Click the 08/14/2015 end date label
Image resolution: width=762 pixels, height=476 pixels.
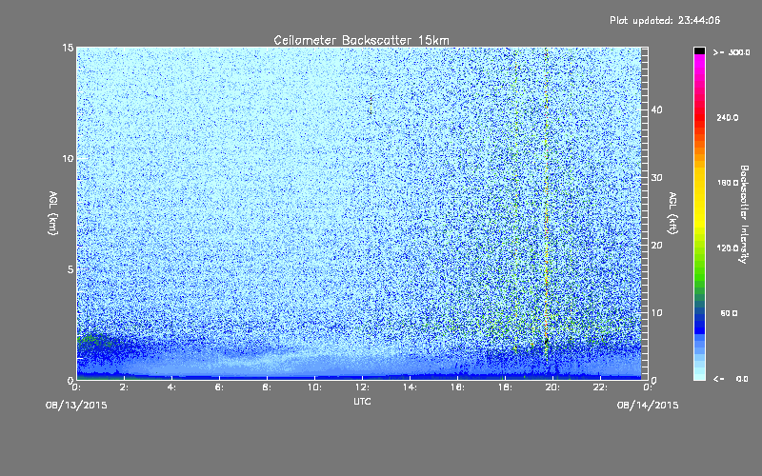[648, 406]
